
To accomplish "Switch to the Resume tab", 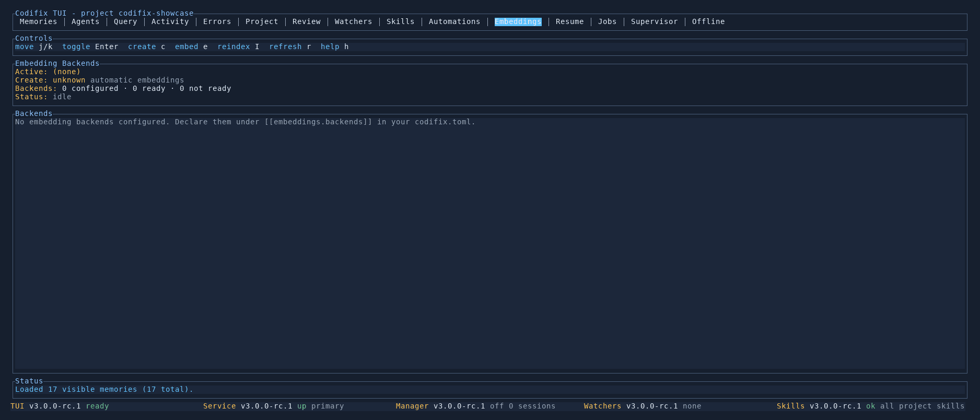I will click(569, 21).
